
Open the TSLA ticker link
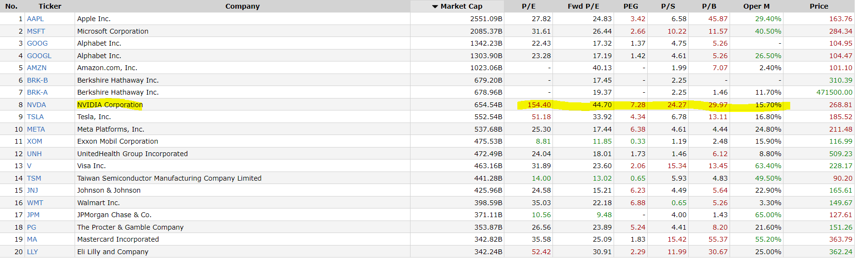pos(35,117)
